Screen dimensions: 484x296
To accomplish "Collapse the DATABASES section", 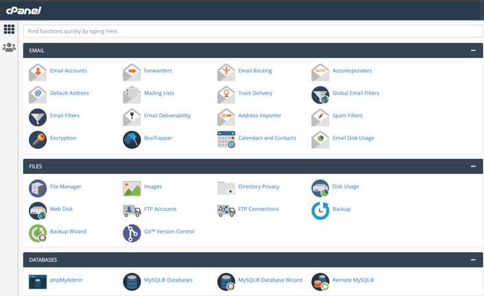I will click(473, 260).
